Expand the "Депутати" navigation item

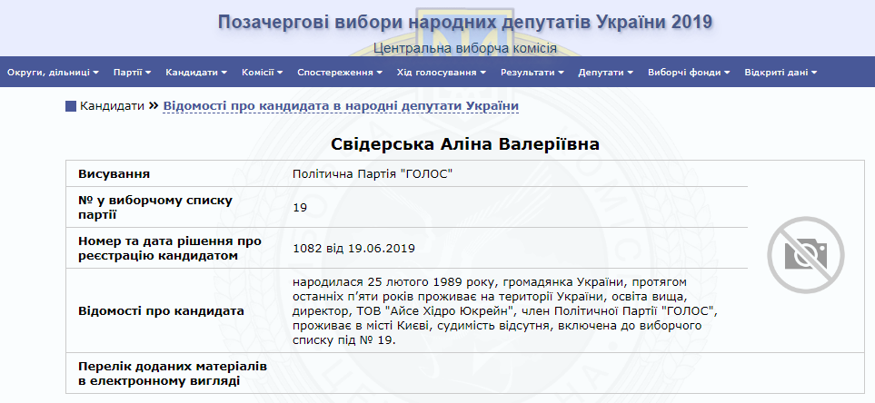(x=606, y=72)
